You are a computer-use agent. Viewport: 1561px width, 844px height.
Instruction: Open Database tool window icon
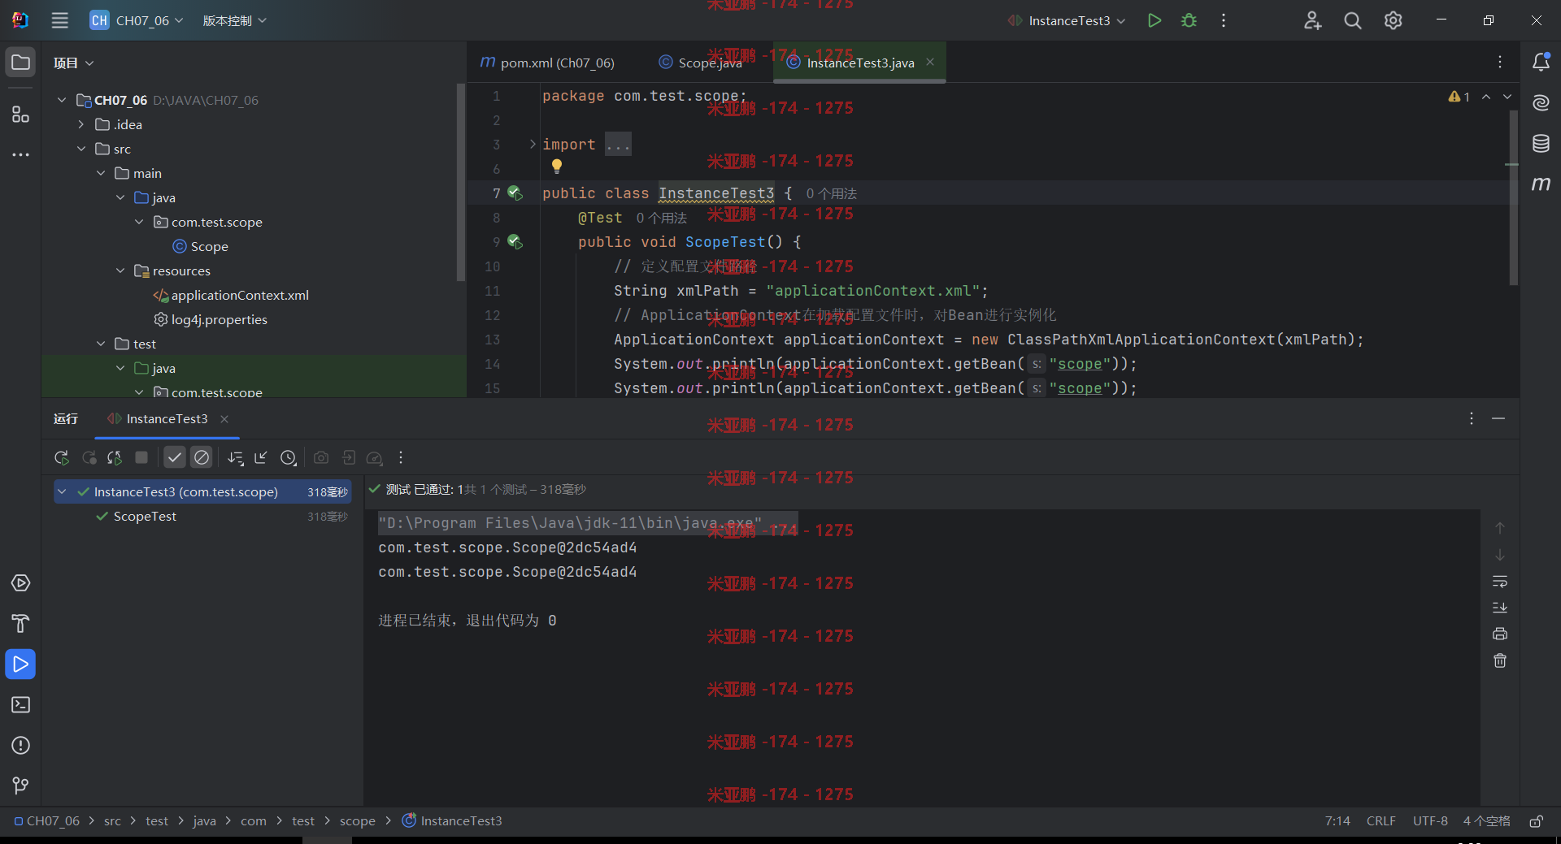point(1541,144)
